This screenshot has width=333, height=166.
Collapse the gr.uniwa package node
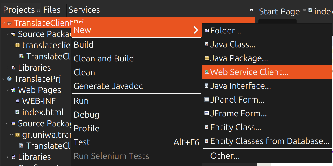click(12, 135)
